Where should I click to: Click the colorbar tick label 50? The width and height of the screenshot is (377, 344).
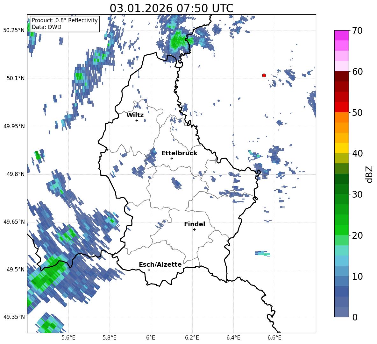[357, 112]
